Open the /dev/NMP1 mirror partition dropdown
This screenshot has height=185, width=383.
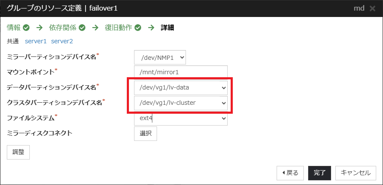pyautogui.click(x=160, y=57)
